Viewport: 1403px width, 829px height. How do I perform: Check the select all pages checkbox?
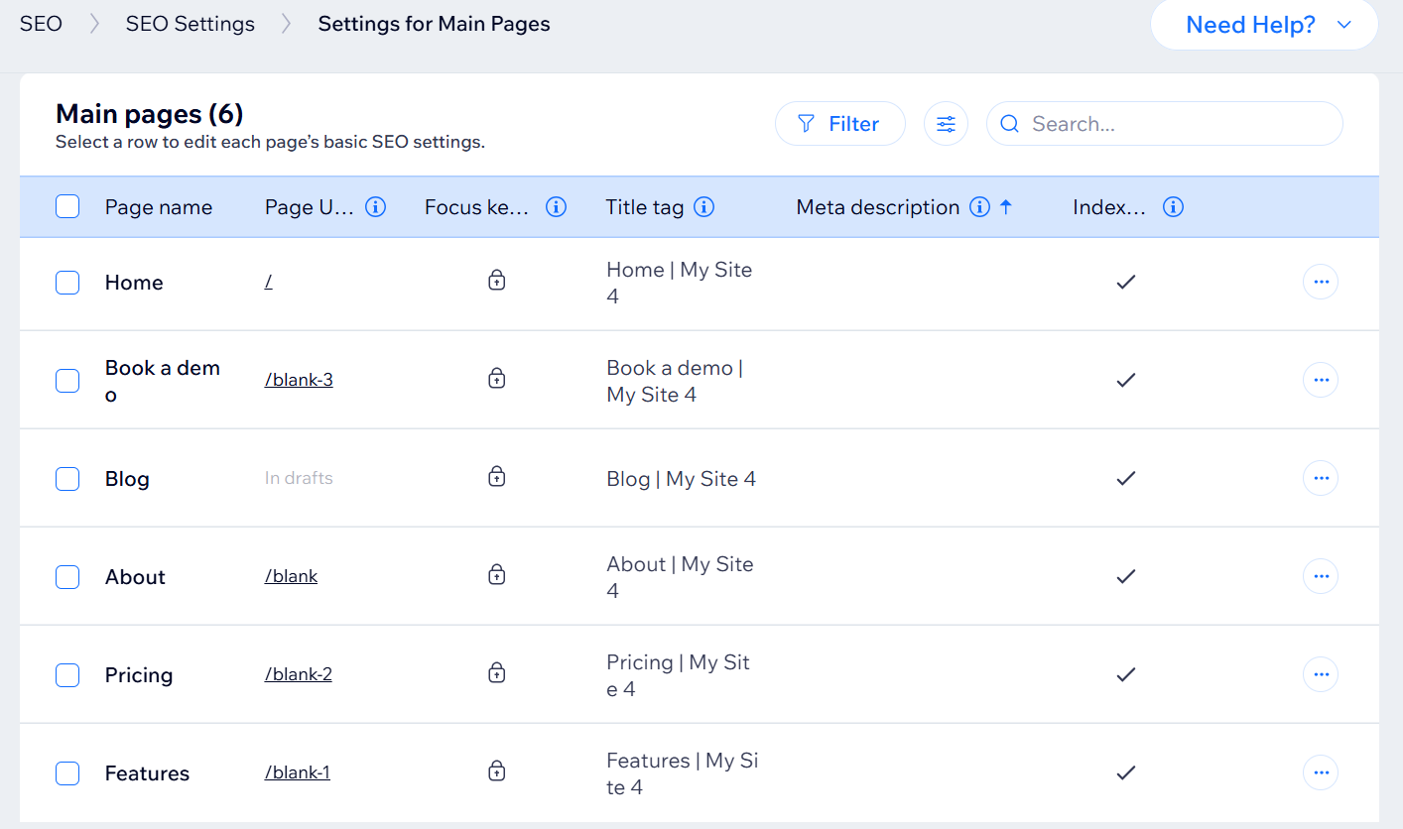pos(67,206)
